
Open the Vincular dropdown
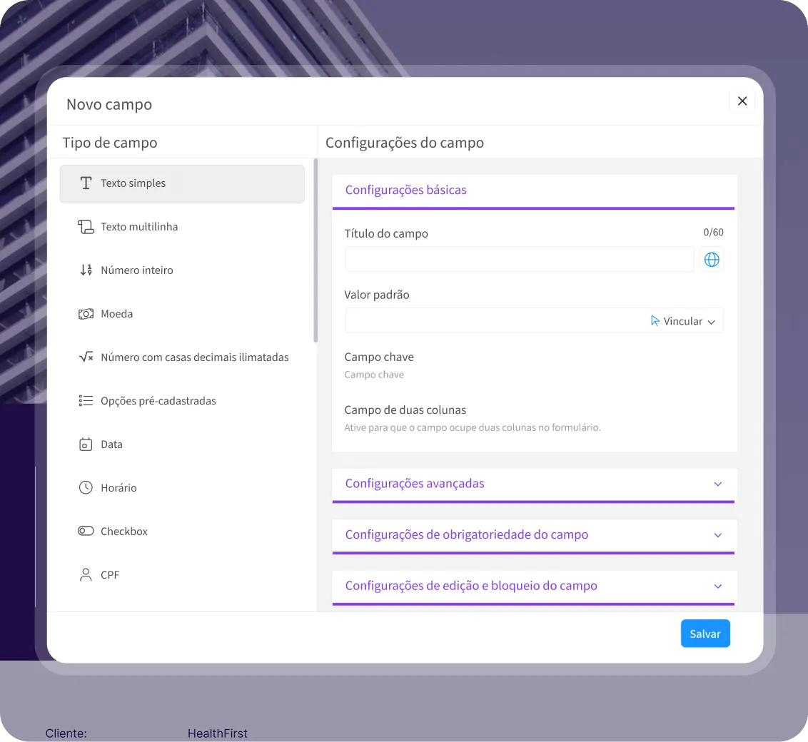(683, 320)
